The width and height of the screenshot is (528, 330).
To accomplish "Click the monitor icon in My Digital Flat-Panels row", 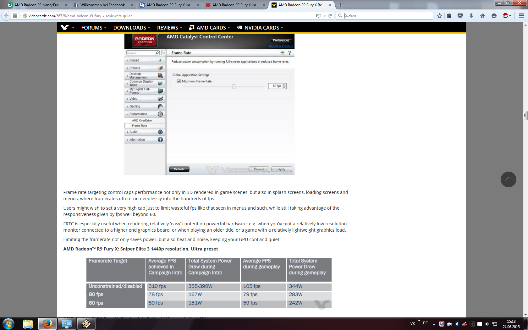I will point(160,91).
